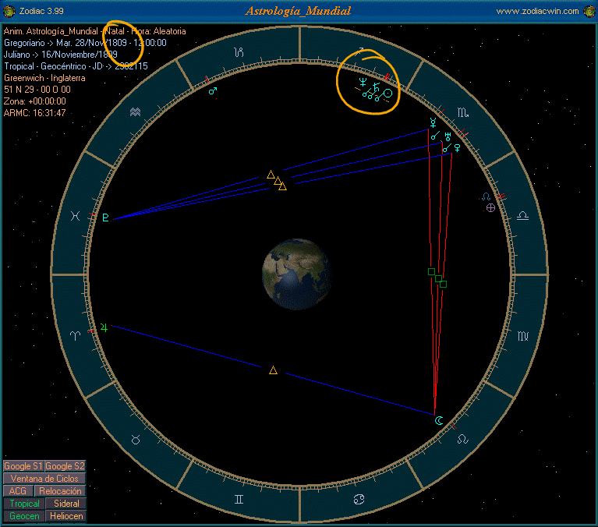Select the Mercury planet glyph

coord(433,122)
